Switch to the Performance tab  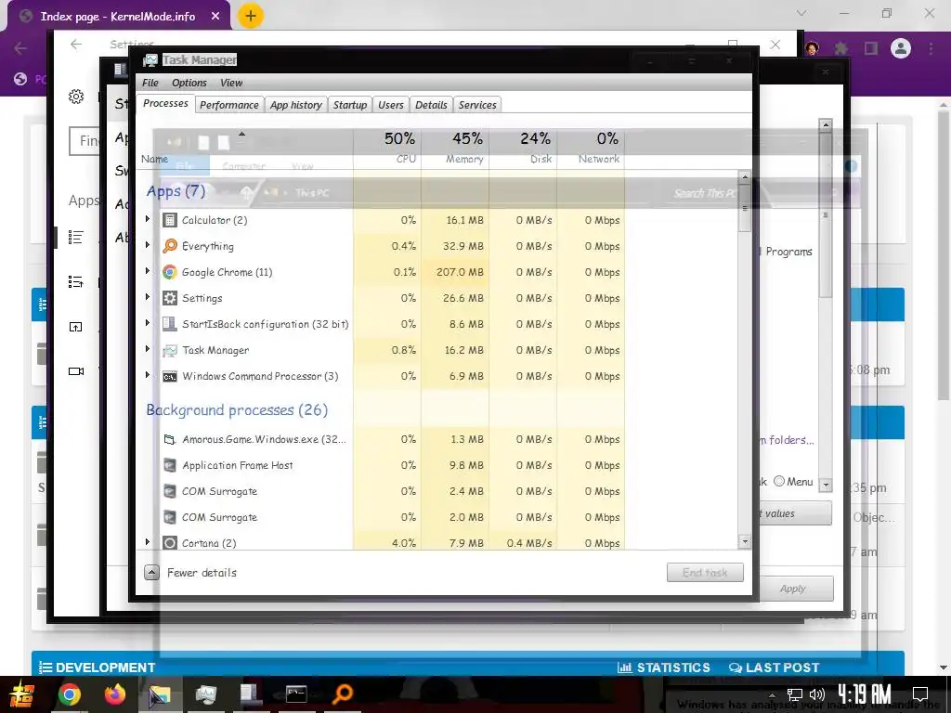pyautogui.click(x=229, y=105)
